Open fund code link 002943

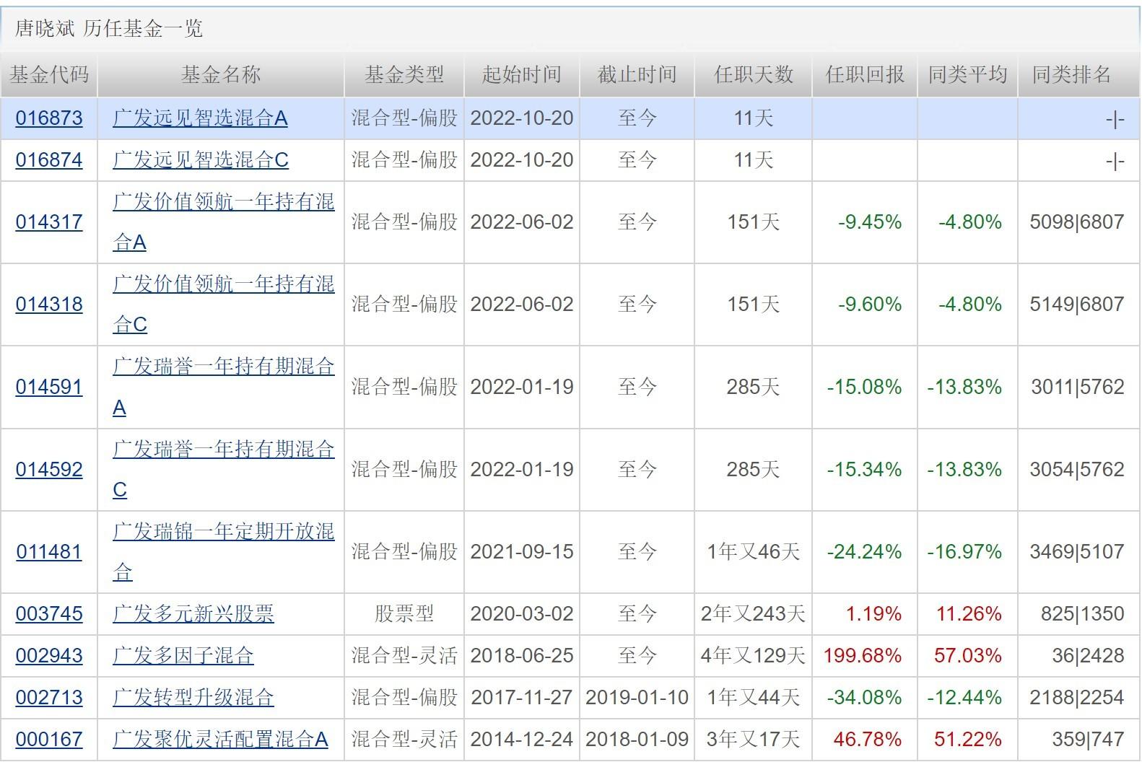[49, 656]
